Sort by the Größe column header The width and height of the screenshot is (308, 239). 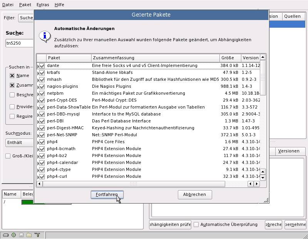point(230,58)
